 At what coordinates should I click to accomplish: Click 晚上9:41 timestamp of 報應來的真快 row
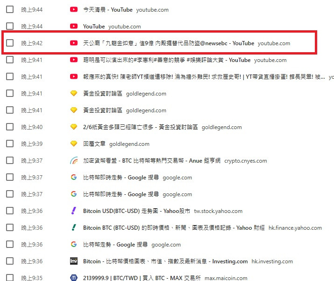click(32, 77)
